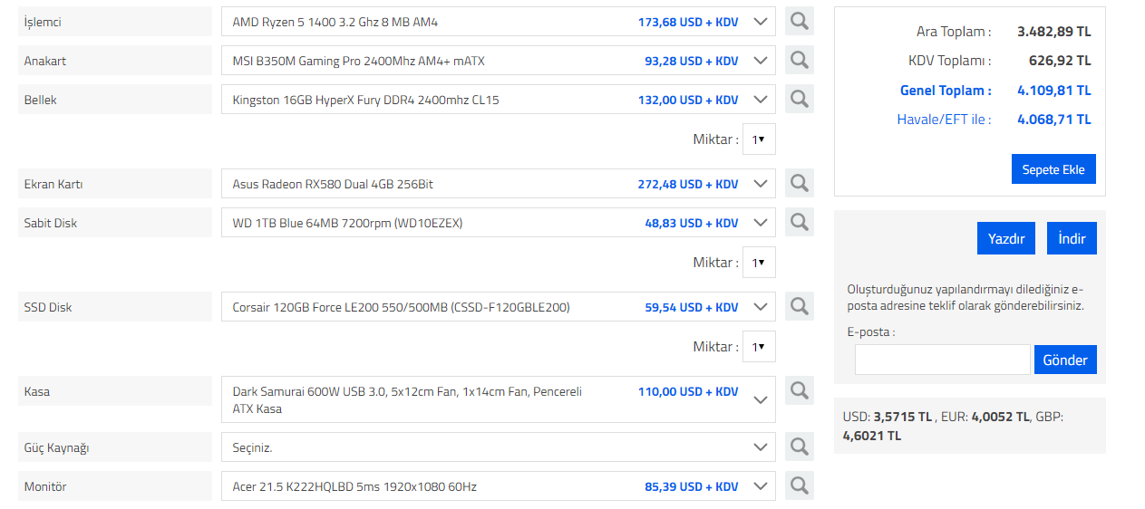Open search for the Sabit Disk row
The width and height of the screenshot is (1145, 509).
[799, 222]
